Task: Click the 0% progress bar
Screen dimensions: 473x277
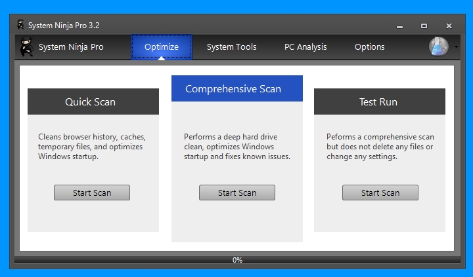Action: (237, 260)
